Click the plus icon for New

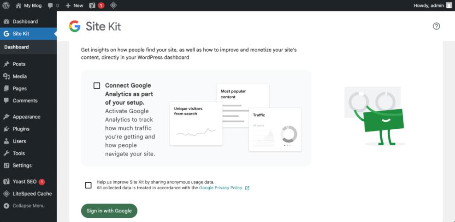68,6
